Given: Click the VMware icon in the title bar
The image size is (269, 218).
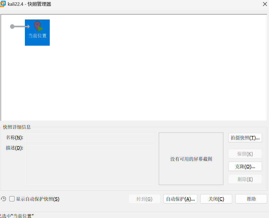Looking at the screenshot, I should 3,4.
